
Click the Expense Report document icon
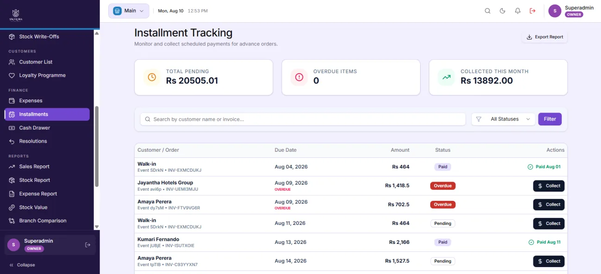[12, 194]
